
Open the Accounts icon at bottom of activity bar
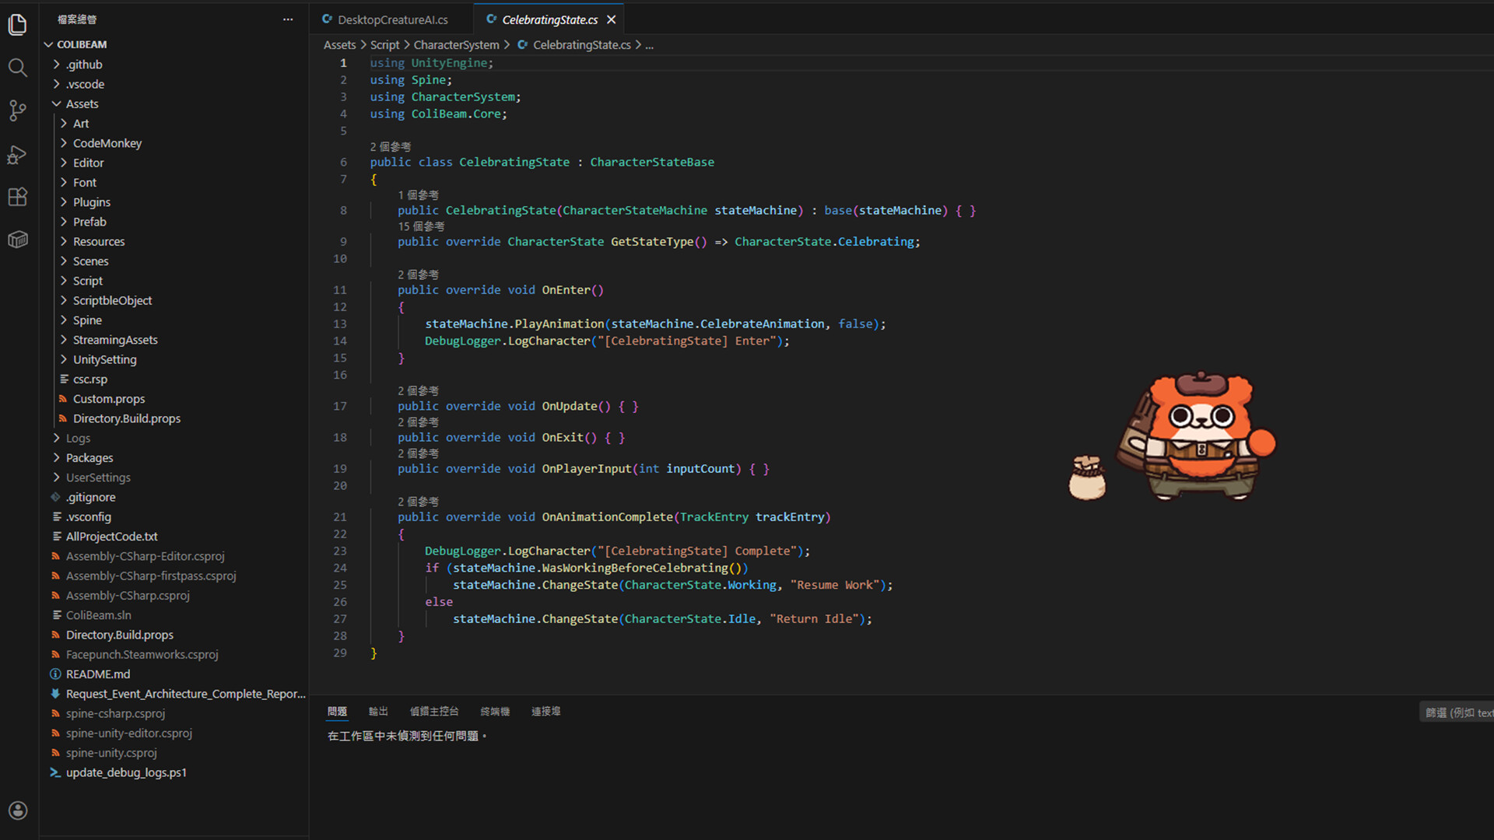point(17,810)
